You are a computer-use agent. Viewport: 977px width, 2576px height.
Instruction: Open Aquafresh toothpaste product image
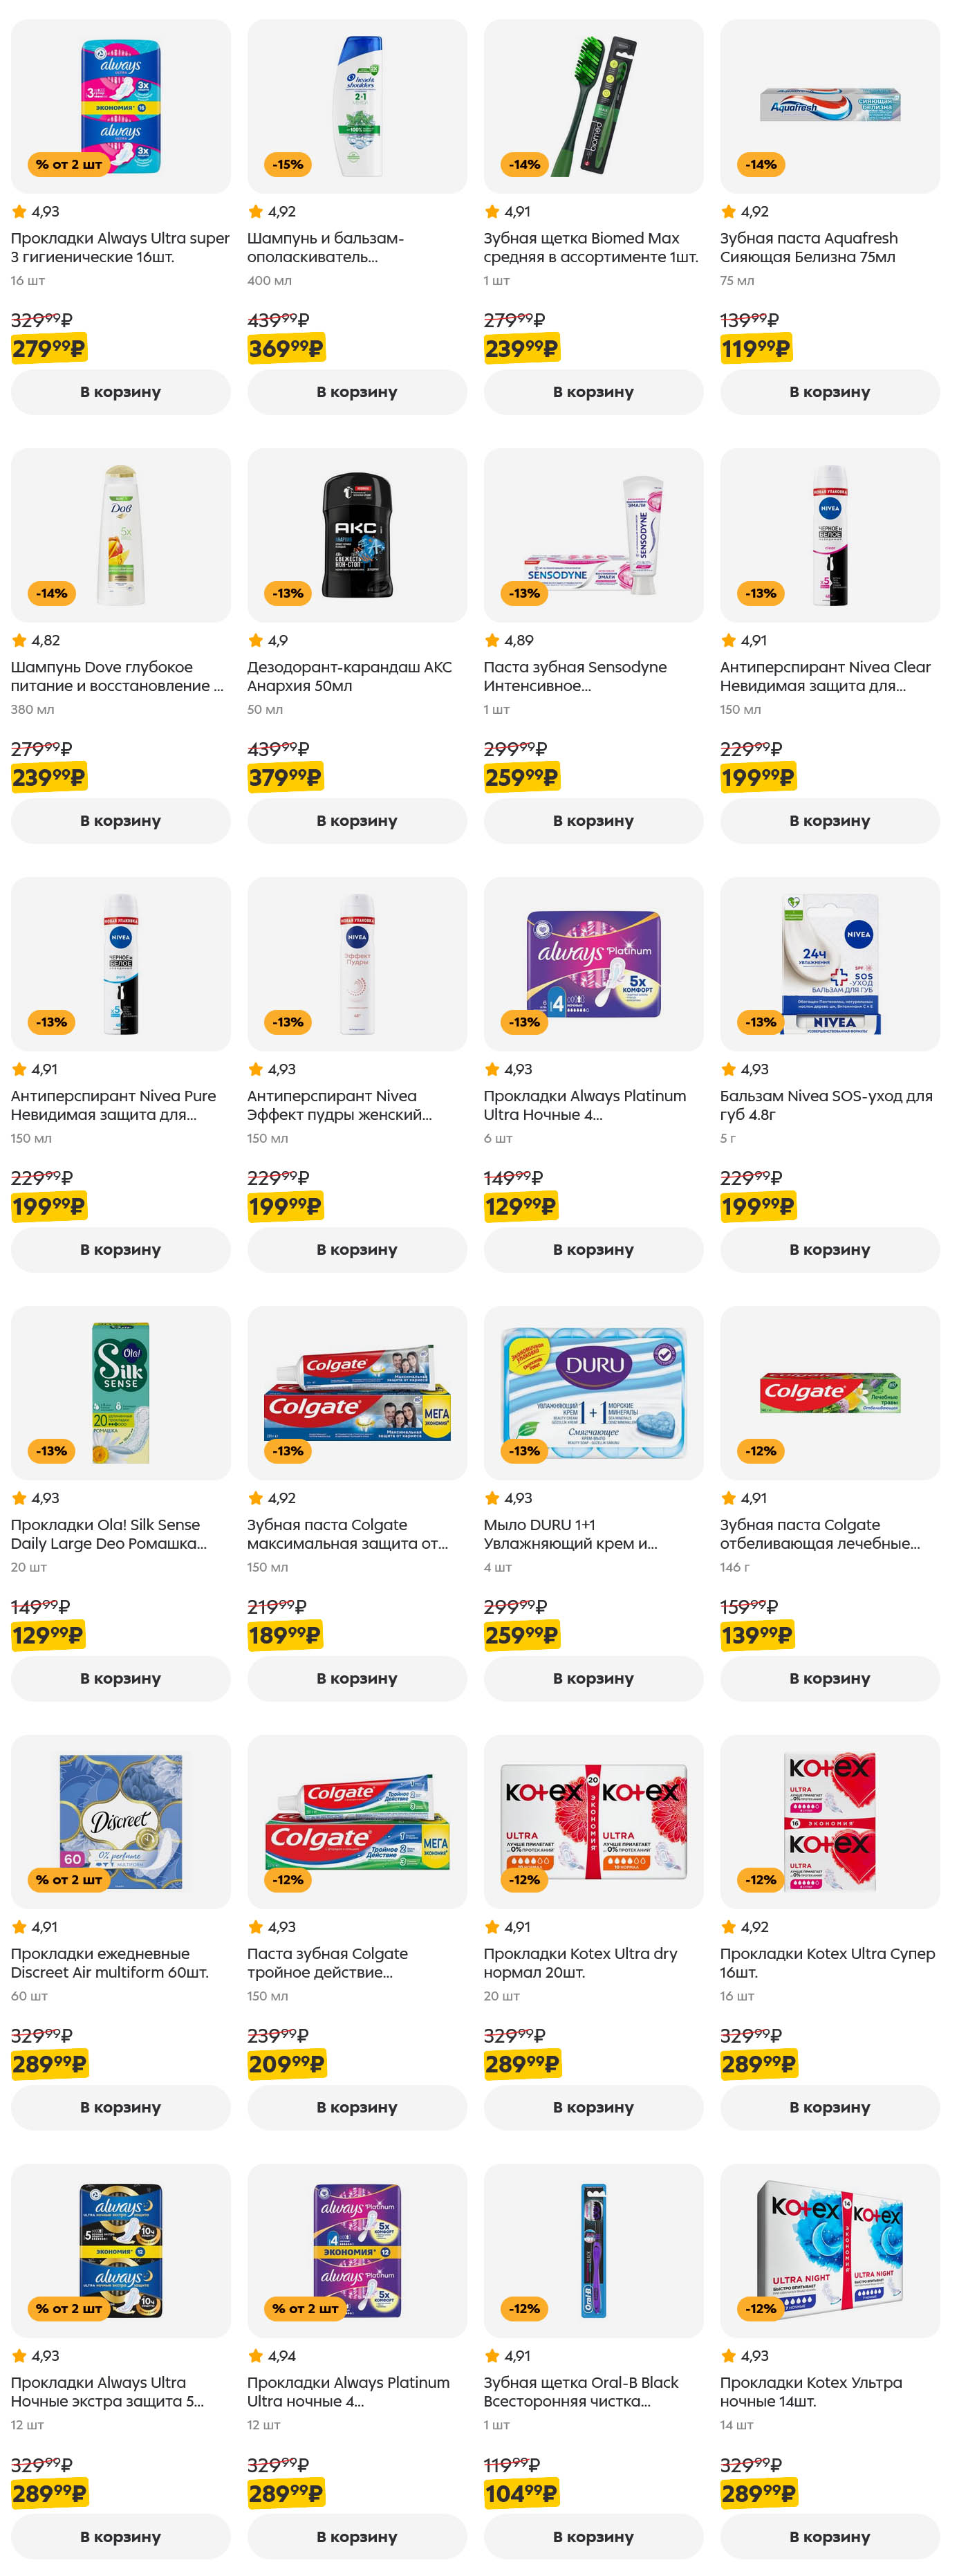830,106
